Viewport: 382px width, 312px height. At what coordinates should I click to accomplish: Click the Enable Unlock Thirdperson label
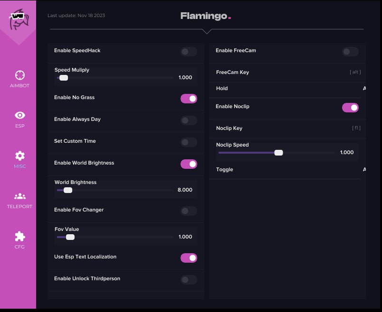(87, 279)
